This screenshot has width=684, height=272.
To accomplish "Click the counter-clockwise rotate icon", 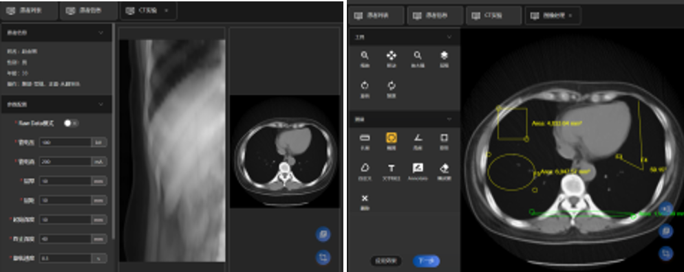I will (x=365, y=85).
